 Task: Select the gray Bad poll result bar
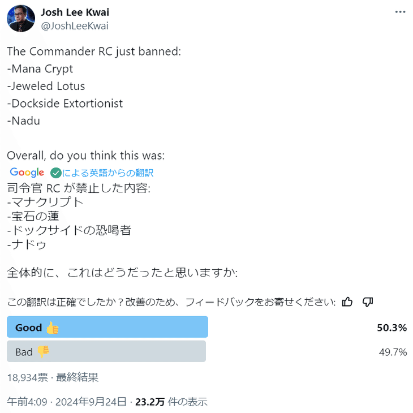point(106,351)
